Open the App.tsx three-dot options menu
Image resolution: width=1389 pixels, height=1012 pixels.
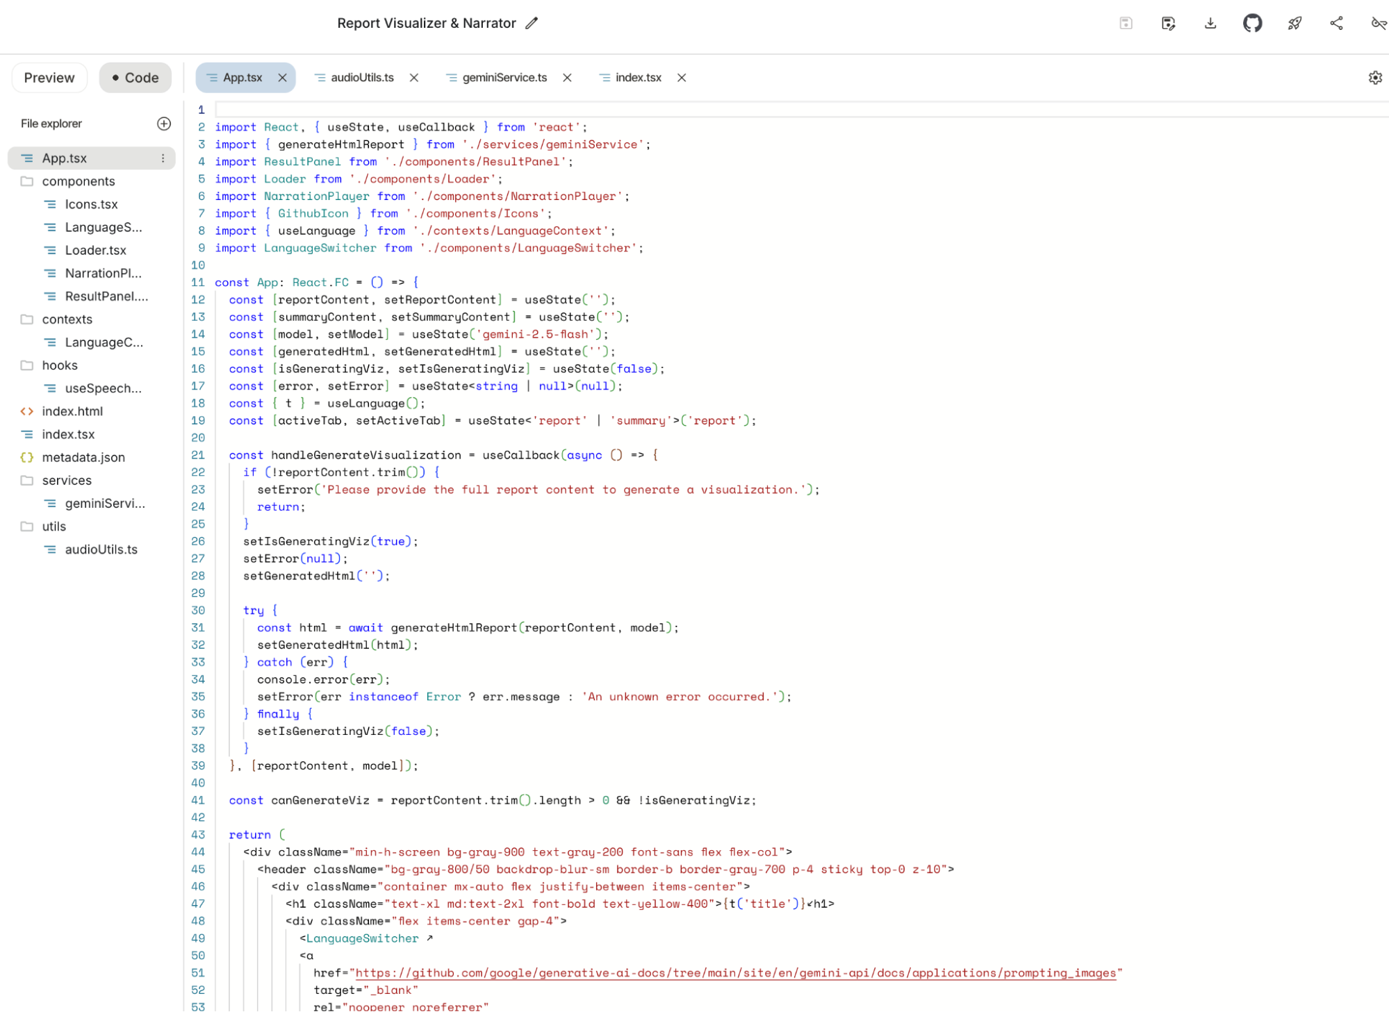(x=163, y=158)
